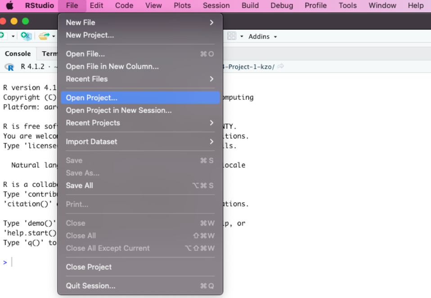Switch to the Terminal tab

point(49,53)
